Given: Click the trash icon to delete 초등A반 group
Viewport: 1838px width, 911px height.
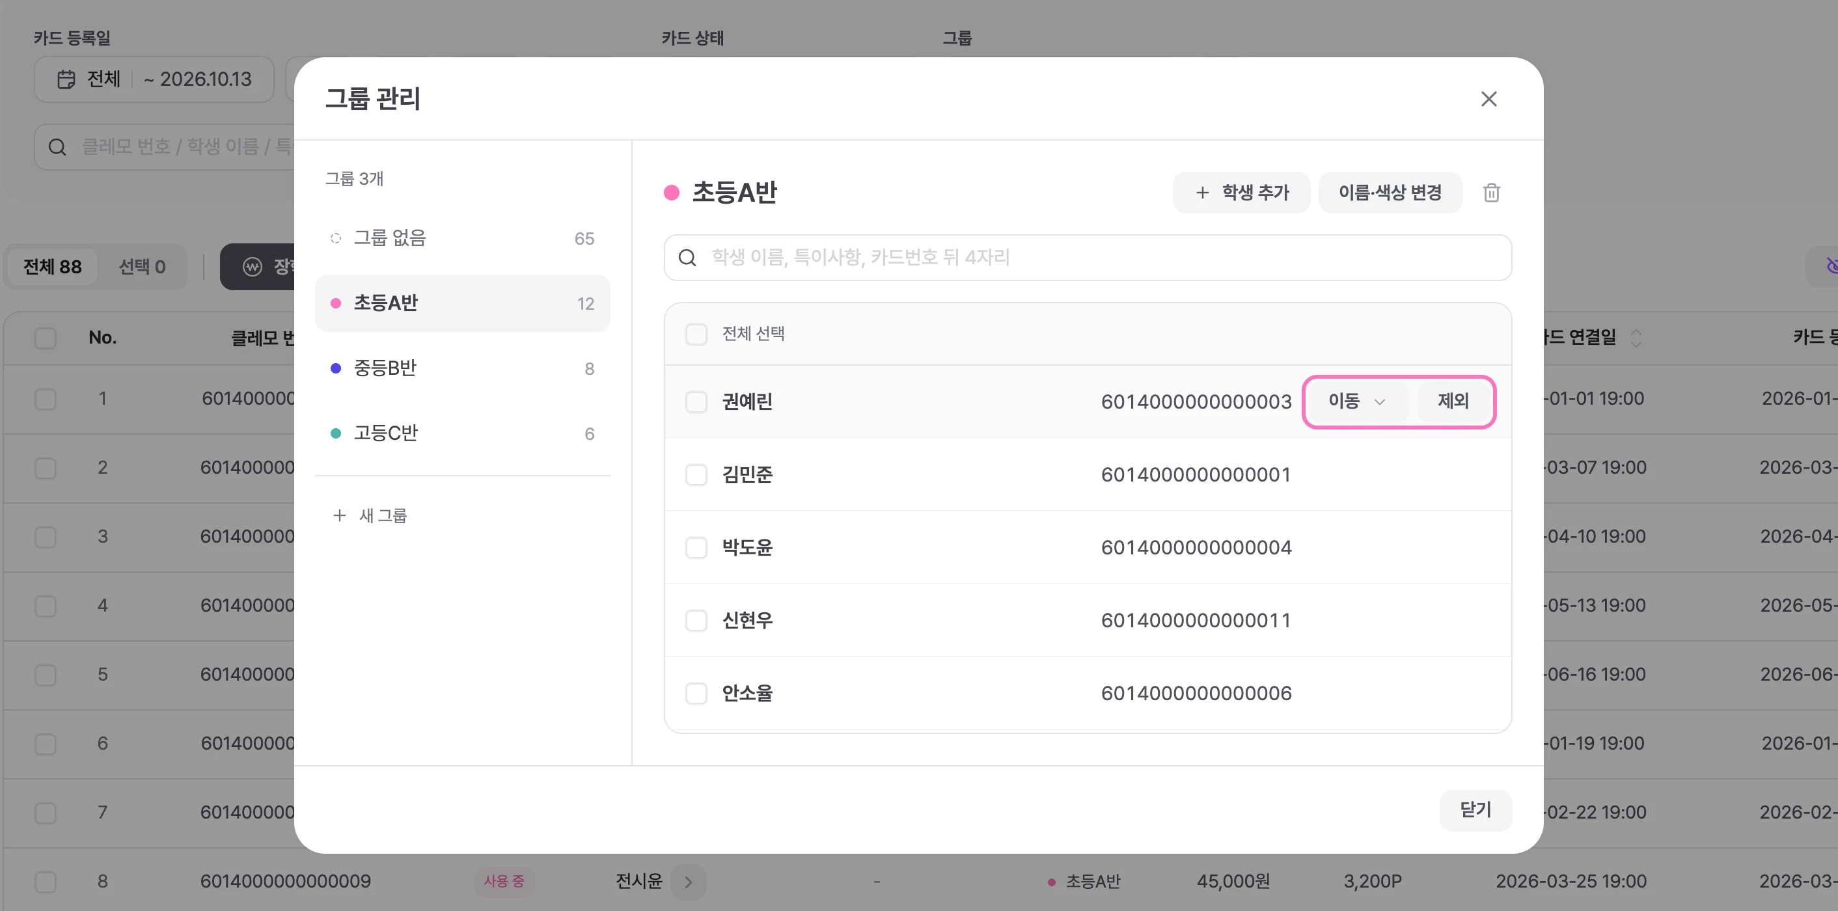Looking at the screenshot, I should tap(1491, 193).
